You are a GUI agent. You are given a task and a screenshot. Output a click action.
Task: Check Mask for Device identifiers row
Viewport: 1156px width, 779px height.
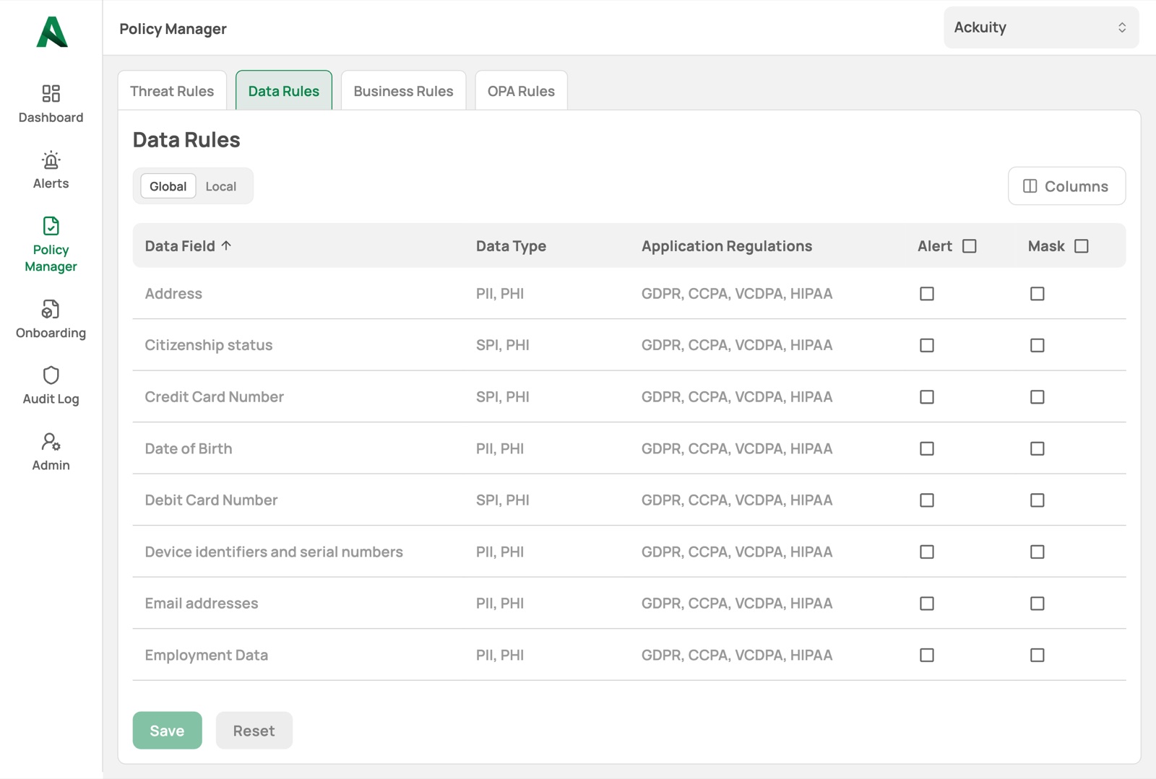1038,552
